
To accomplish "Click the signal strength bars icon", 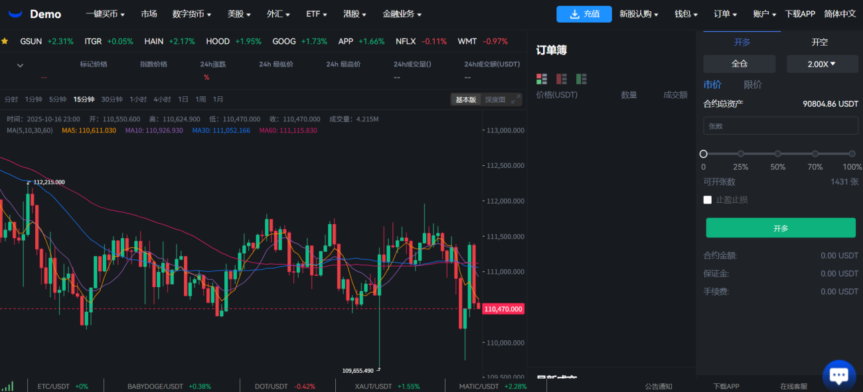I will click(7, 386).
